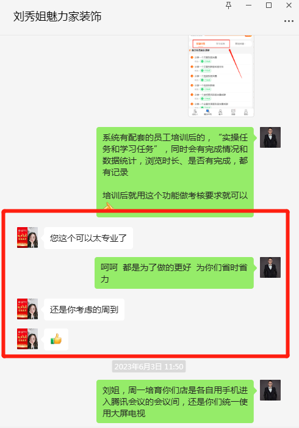Screen dimensions: 299x428
Task: Open the three-dot chat menu
Action: [289, 21]
